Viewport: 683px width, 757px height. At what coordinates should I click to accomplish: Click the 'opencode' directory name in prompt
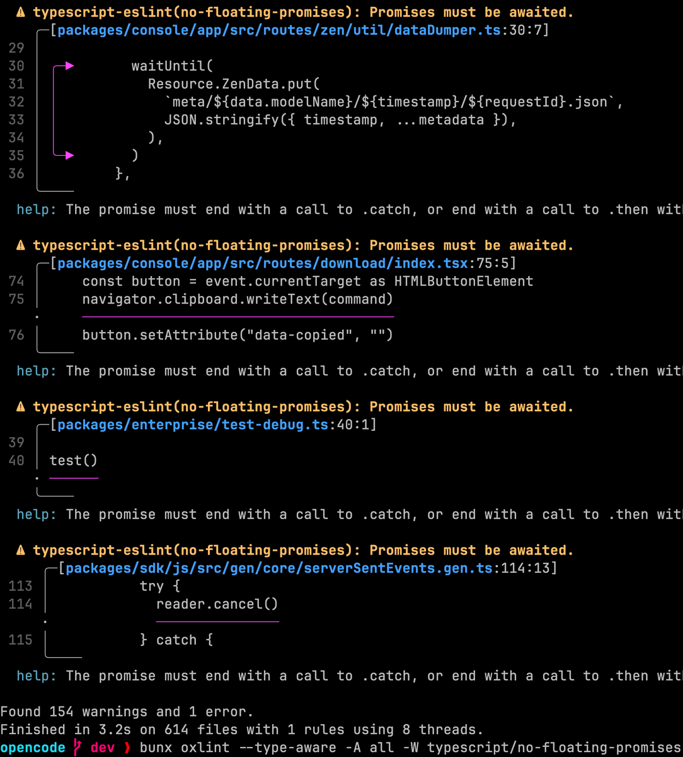tap(33, 748)
